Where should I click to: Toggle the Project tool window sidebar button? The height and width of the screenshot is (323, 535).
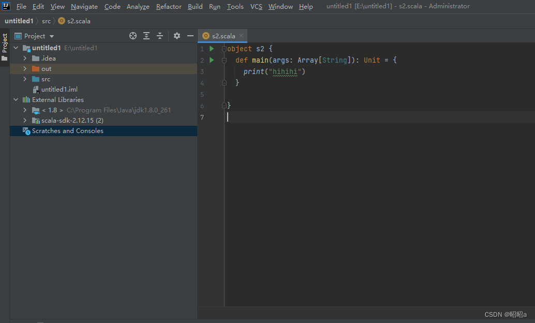pyautogui.click(x=5, y=47)
